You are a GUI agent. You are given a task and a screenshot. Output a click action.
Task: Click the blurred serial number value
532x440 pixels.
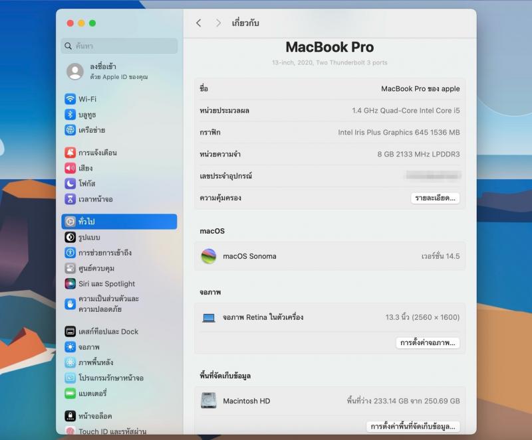tap(434, 175)
